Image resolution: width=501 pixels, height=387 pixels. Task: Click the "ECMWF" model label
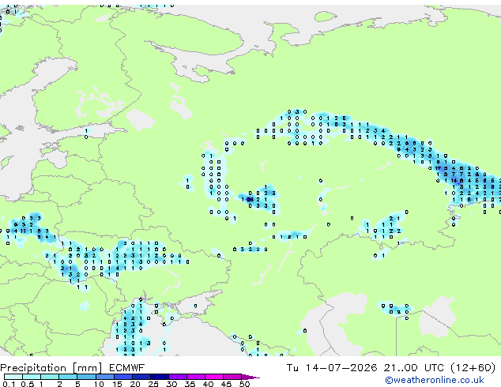point(127,368)
